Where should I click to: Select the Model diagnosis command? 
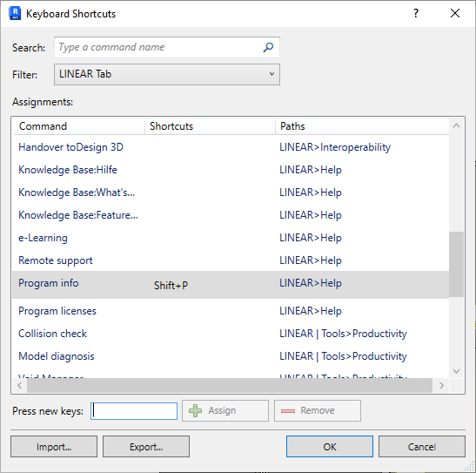coord(57,356)
